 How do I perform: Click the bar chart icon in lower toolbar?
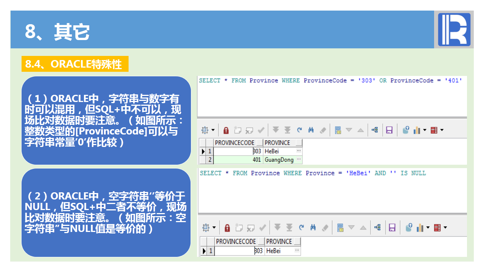coord(420,227)
